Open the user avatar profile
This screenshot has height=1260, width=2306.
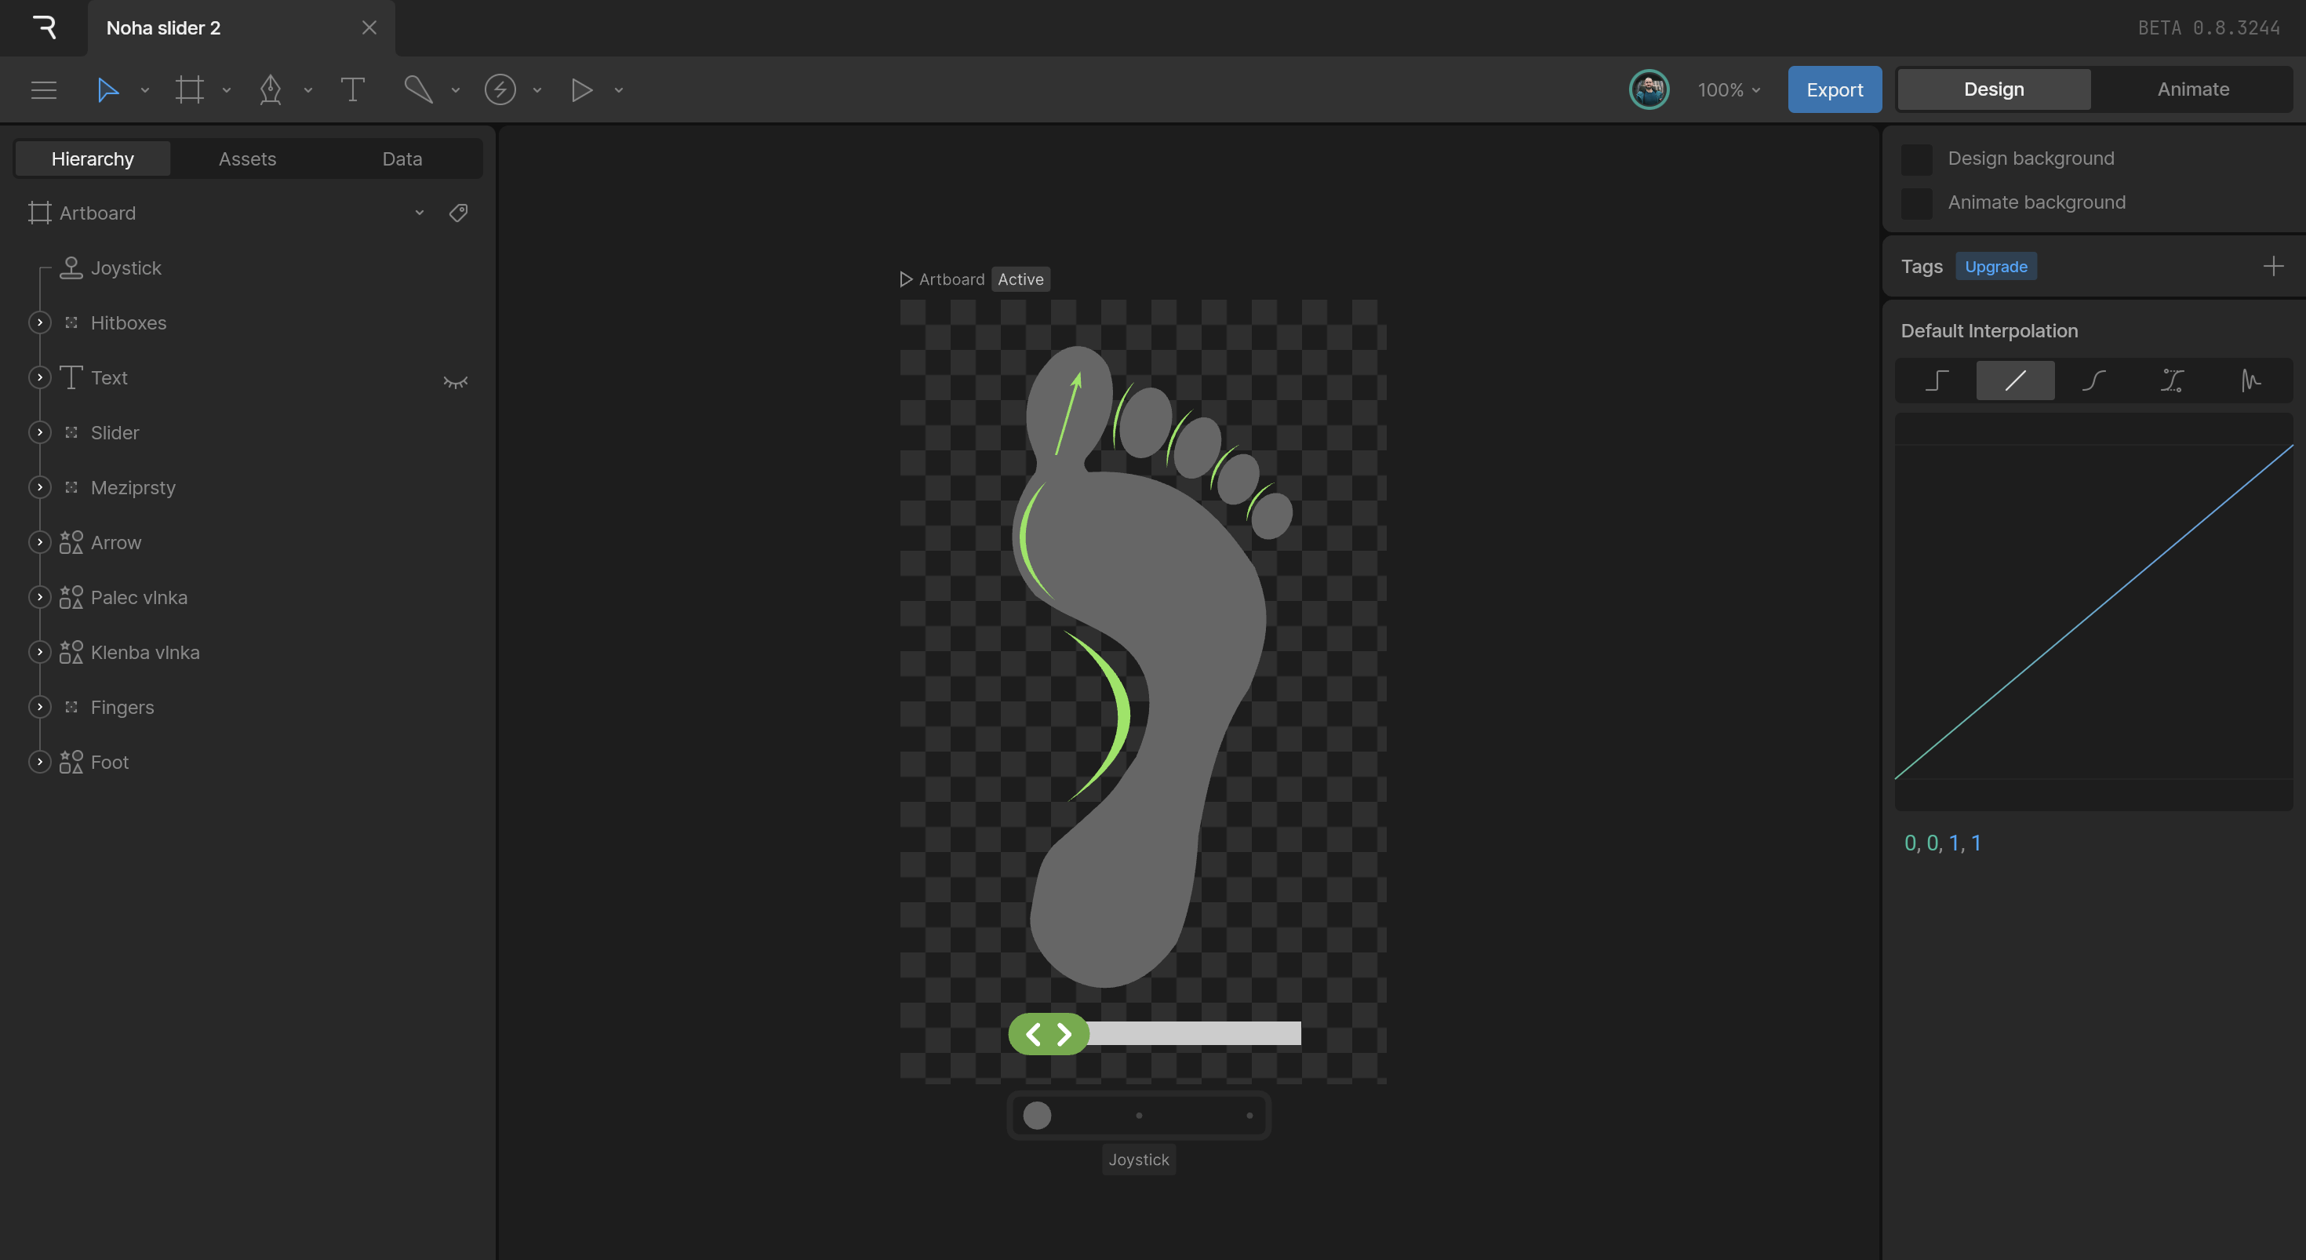tap(1649, 89)
